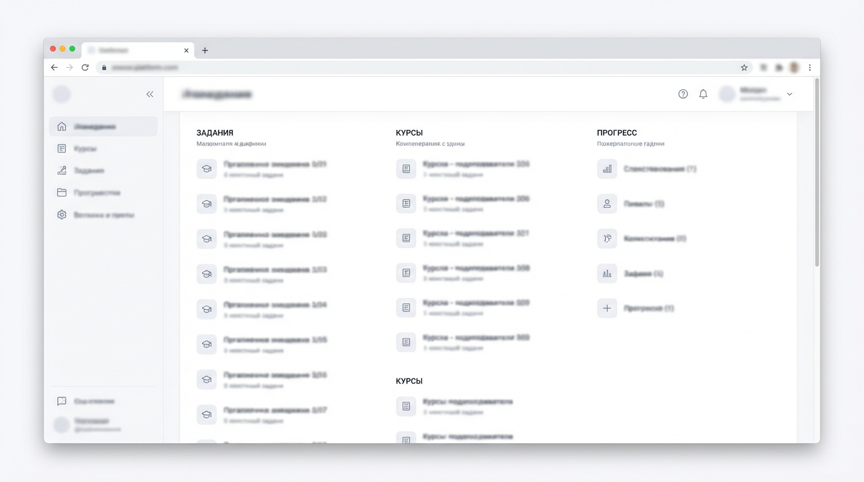Go to Задания in the sidebar menu
Image resolution: width=864 pixels, height=482 pixels.
(89, 171)
